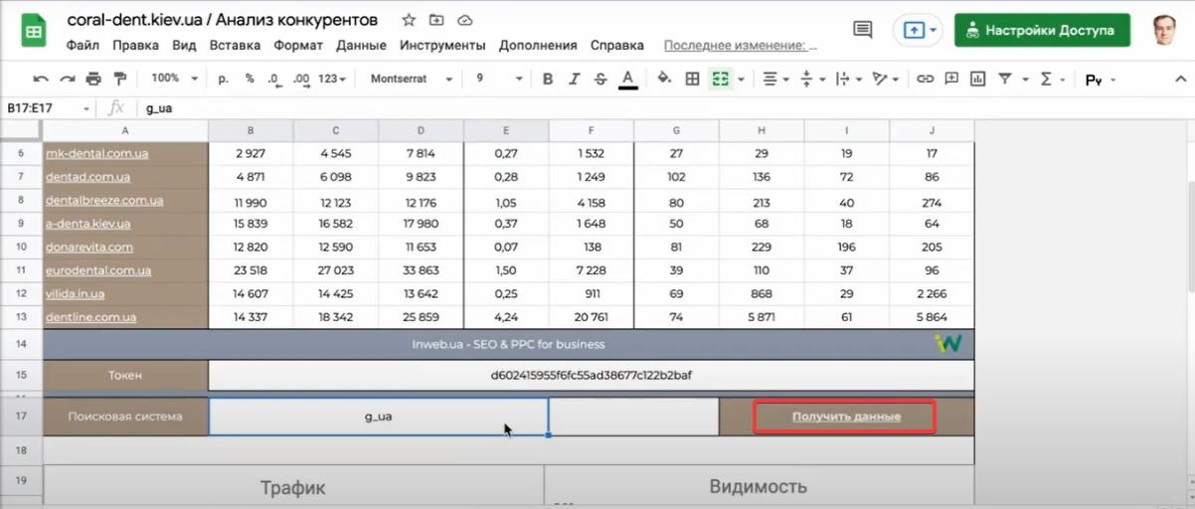Screen dimensions: 1195x509
Task: Decrease decimal places
Action: pyautogui.click(x=275, y=79)
